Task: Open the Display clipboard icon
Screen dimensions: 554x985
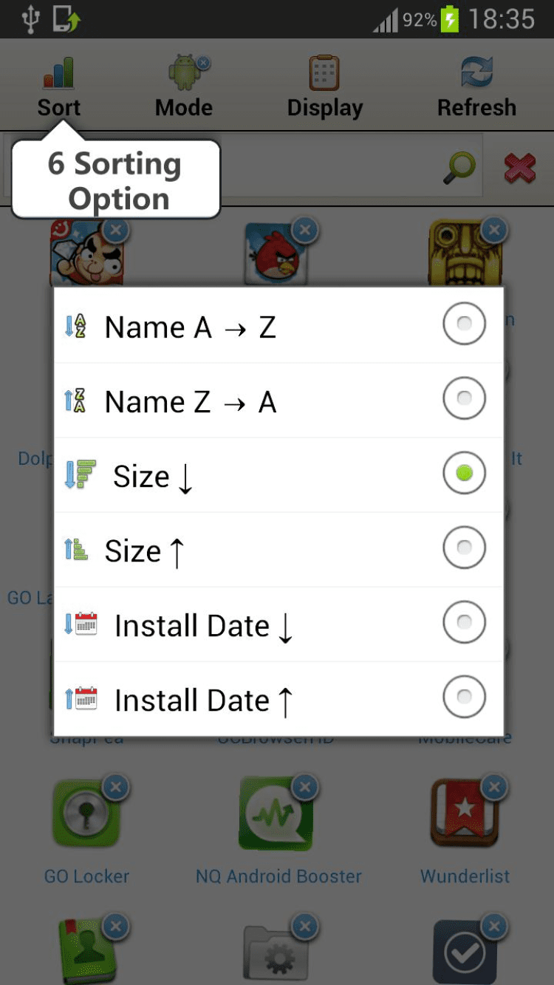Action: click(x=324, y=74)
